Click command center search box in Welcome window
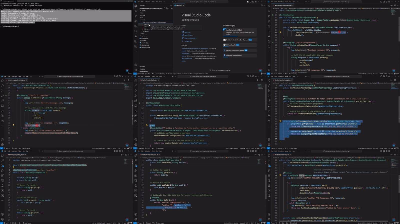 tap(203, 2)
